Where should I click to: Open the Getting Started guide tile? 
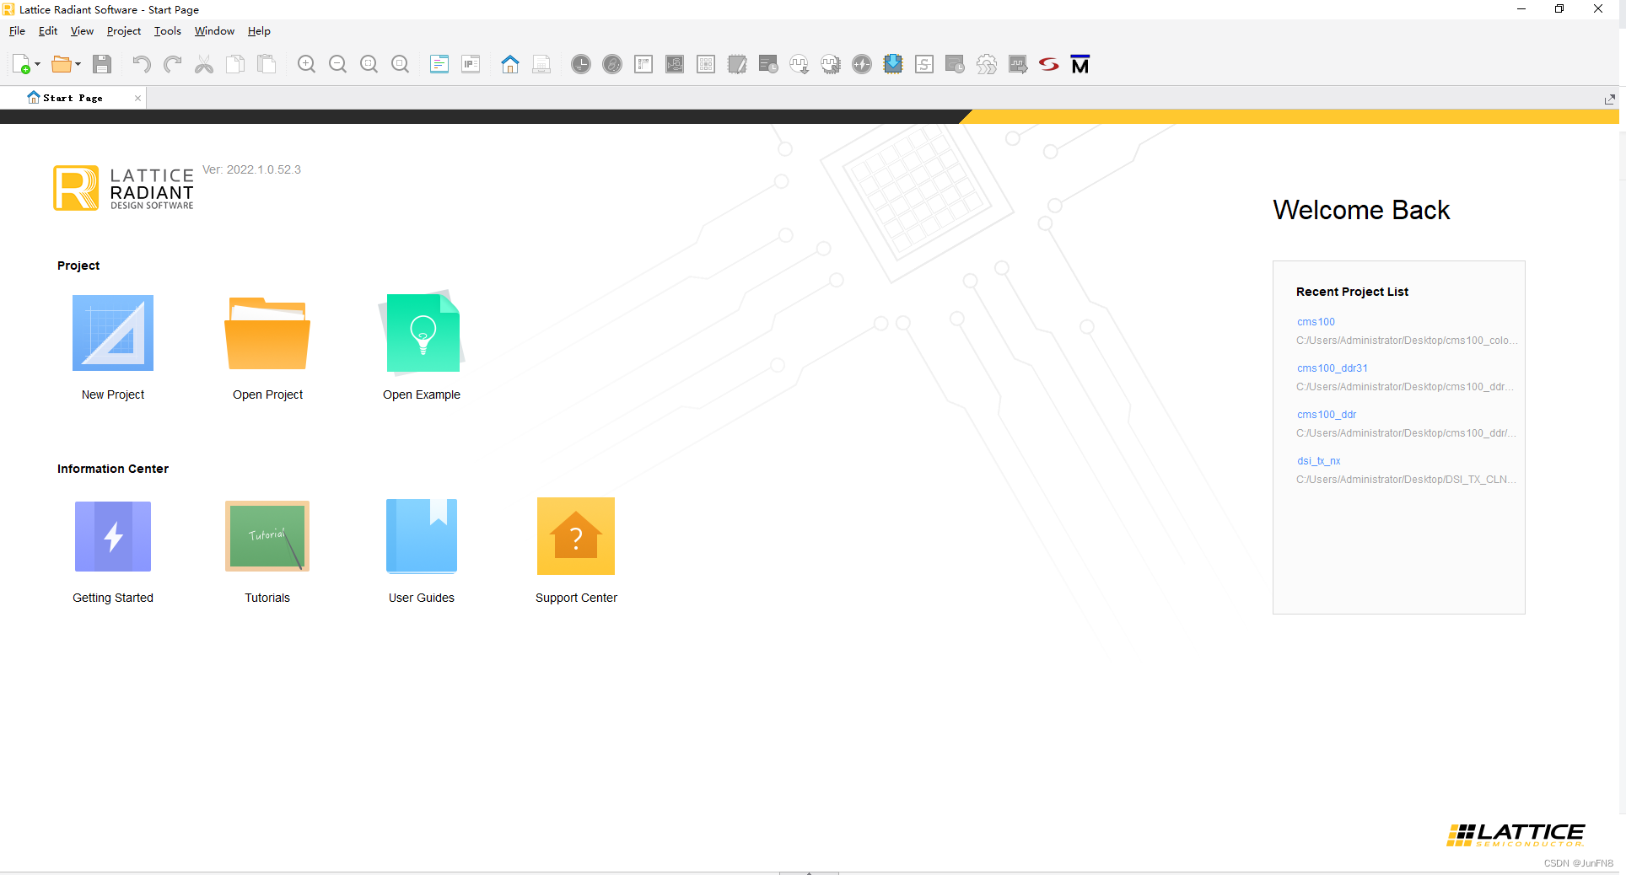pos(113,551)
